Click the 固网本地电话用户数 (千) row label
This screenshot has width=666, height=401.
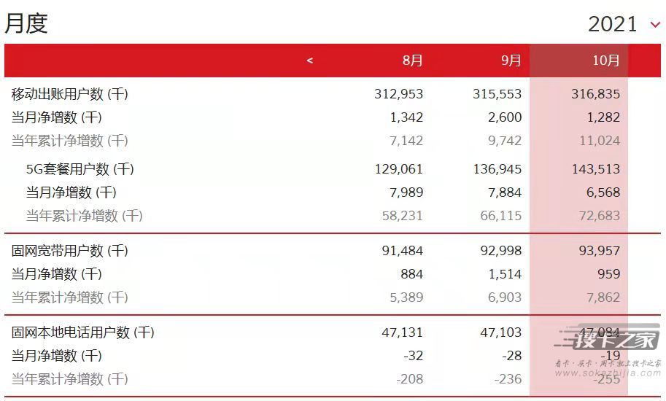pos(82,332)
